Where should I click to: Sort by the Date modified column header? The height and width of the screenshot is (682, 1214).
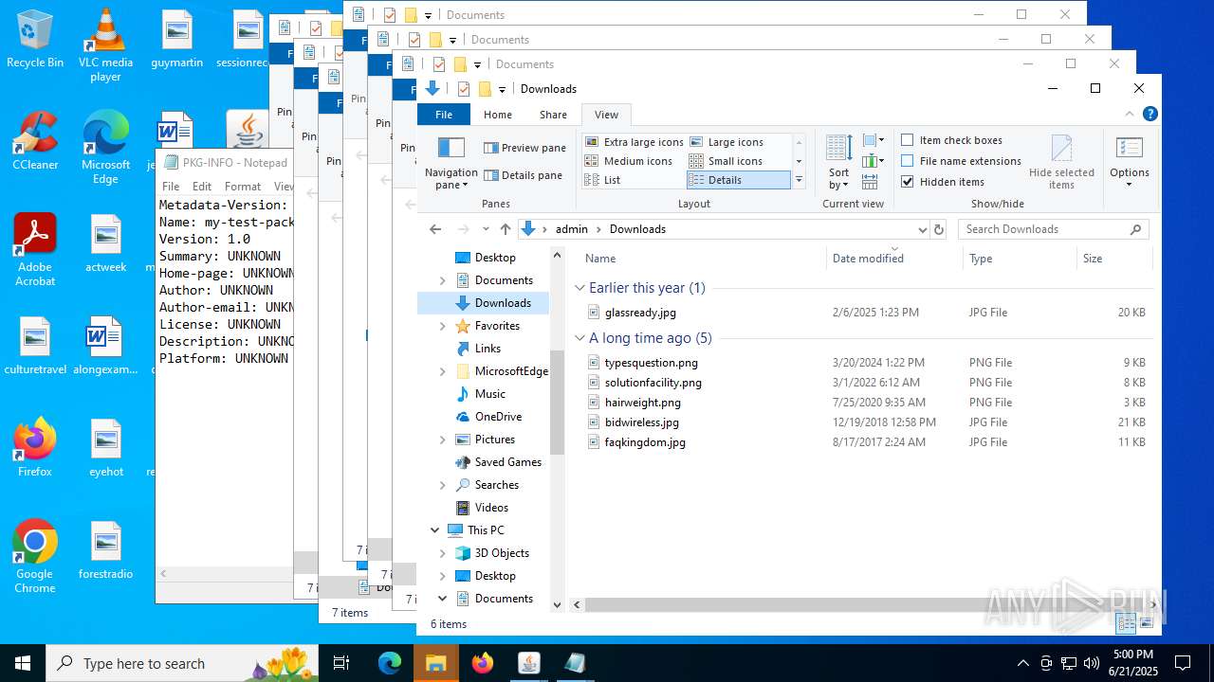point(894,258)
